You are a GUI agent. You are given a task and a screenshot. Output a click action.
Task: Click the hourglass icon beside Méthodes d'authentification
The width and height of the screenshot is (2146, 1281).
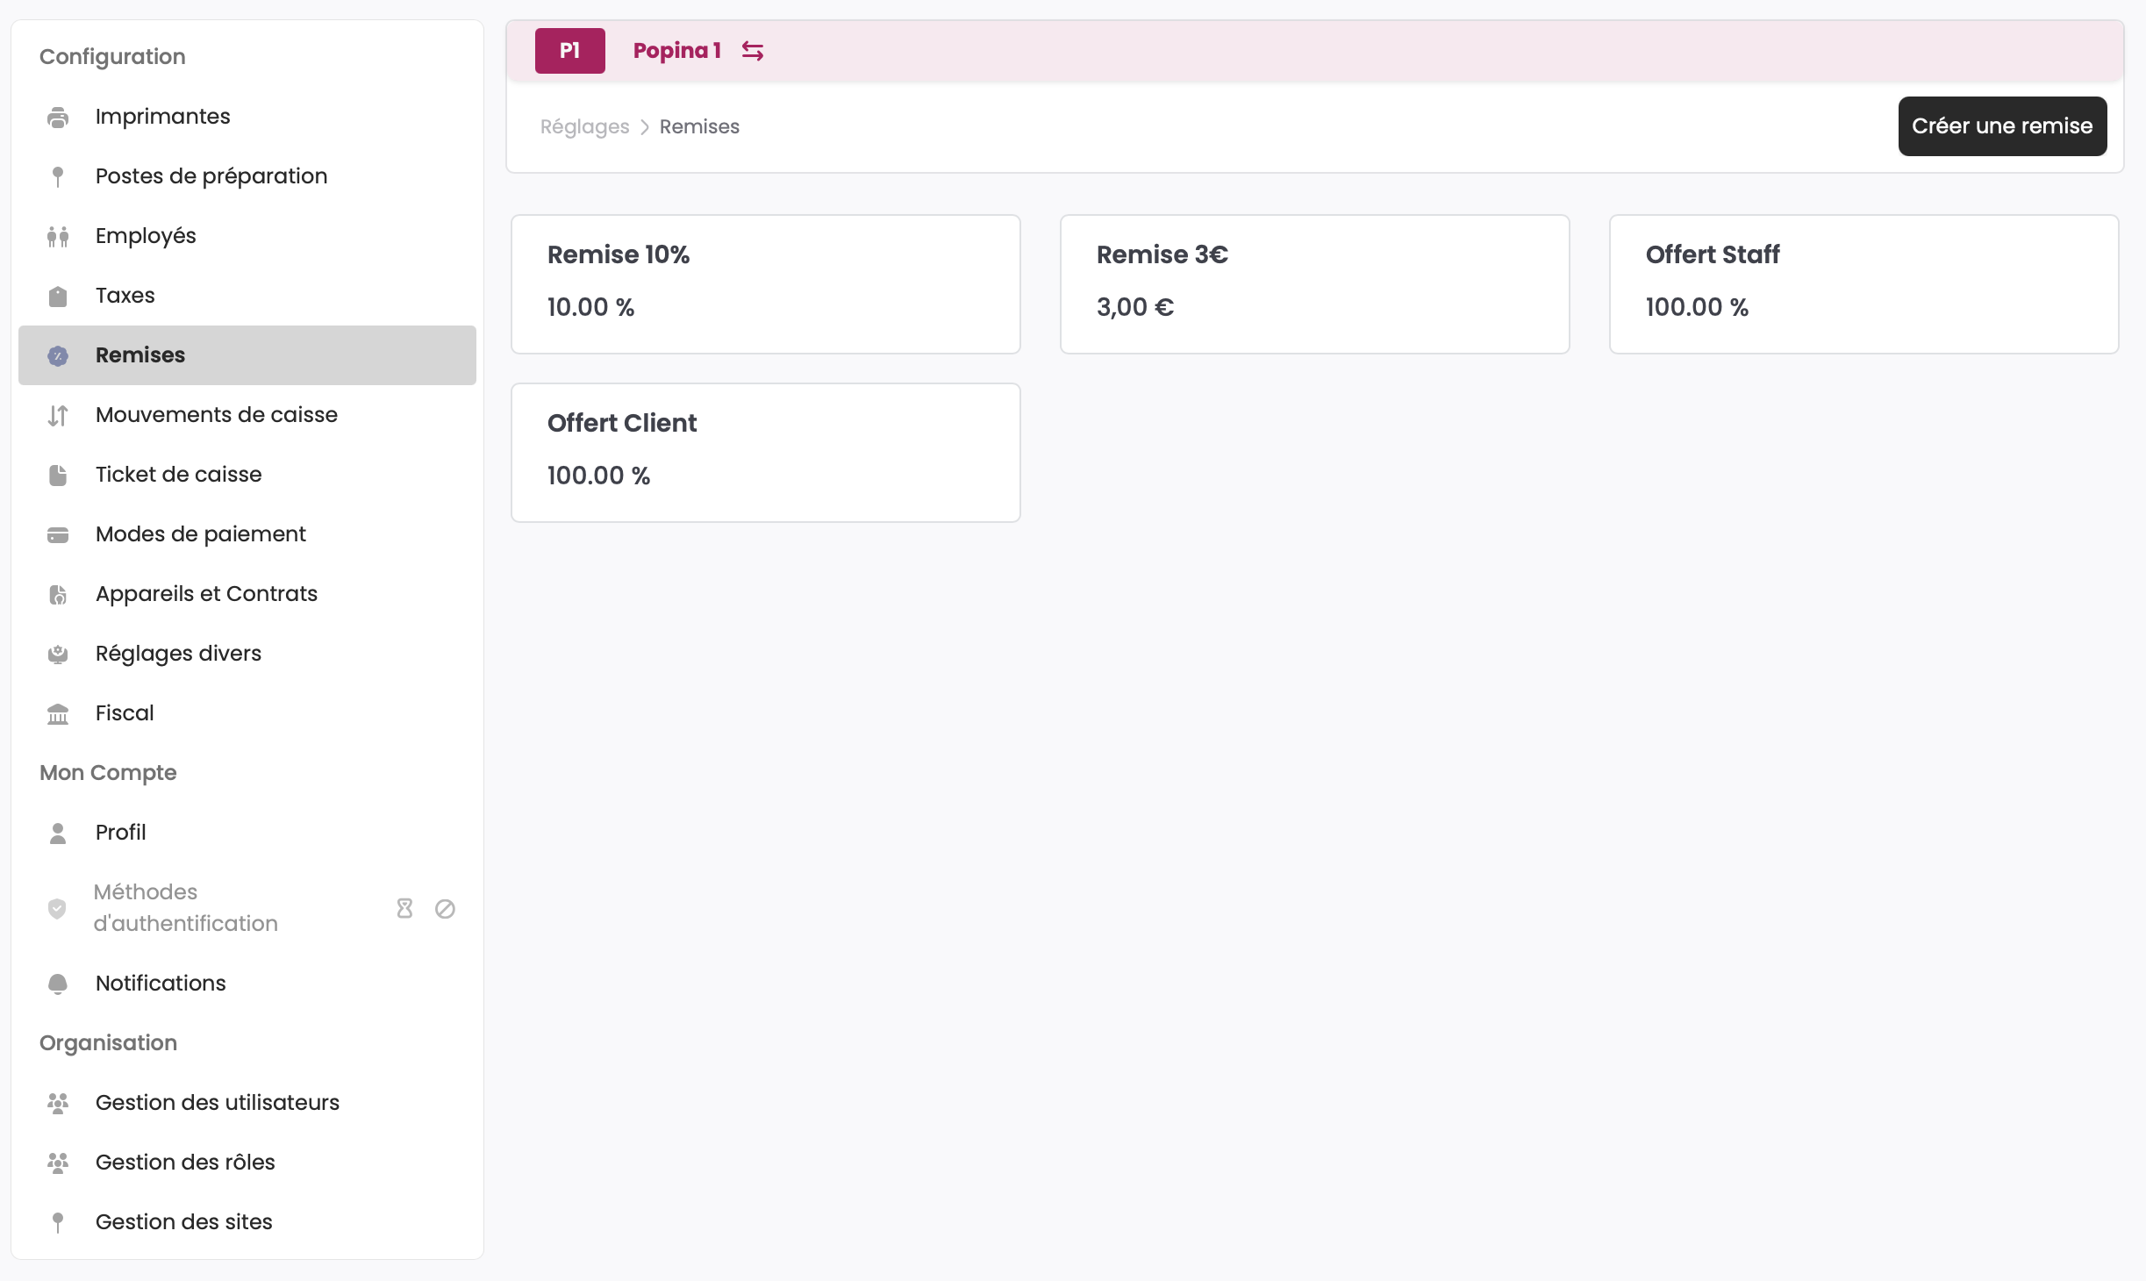(x=404, y=908)
